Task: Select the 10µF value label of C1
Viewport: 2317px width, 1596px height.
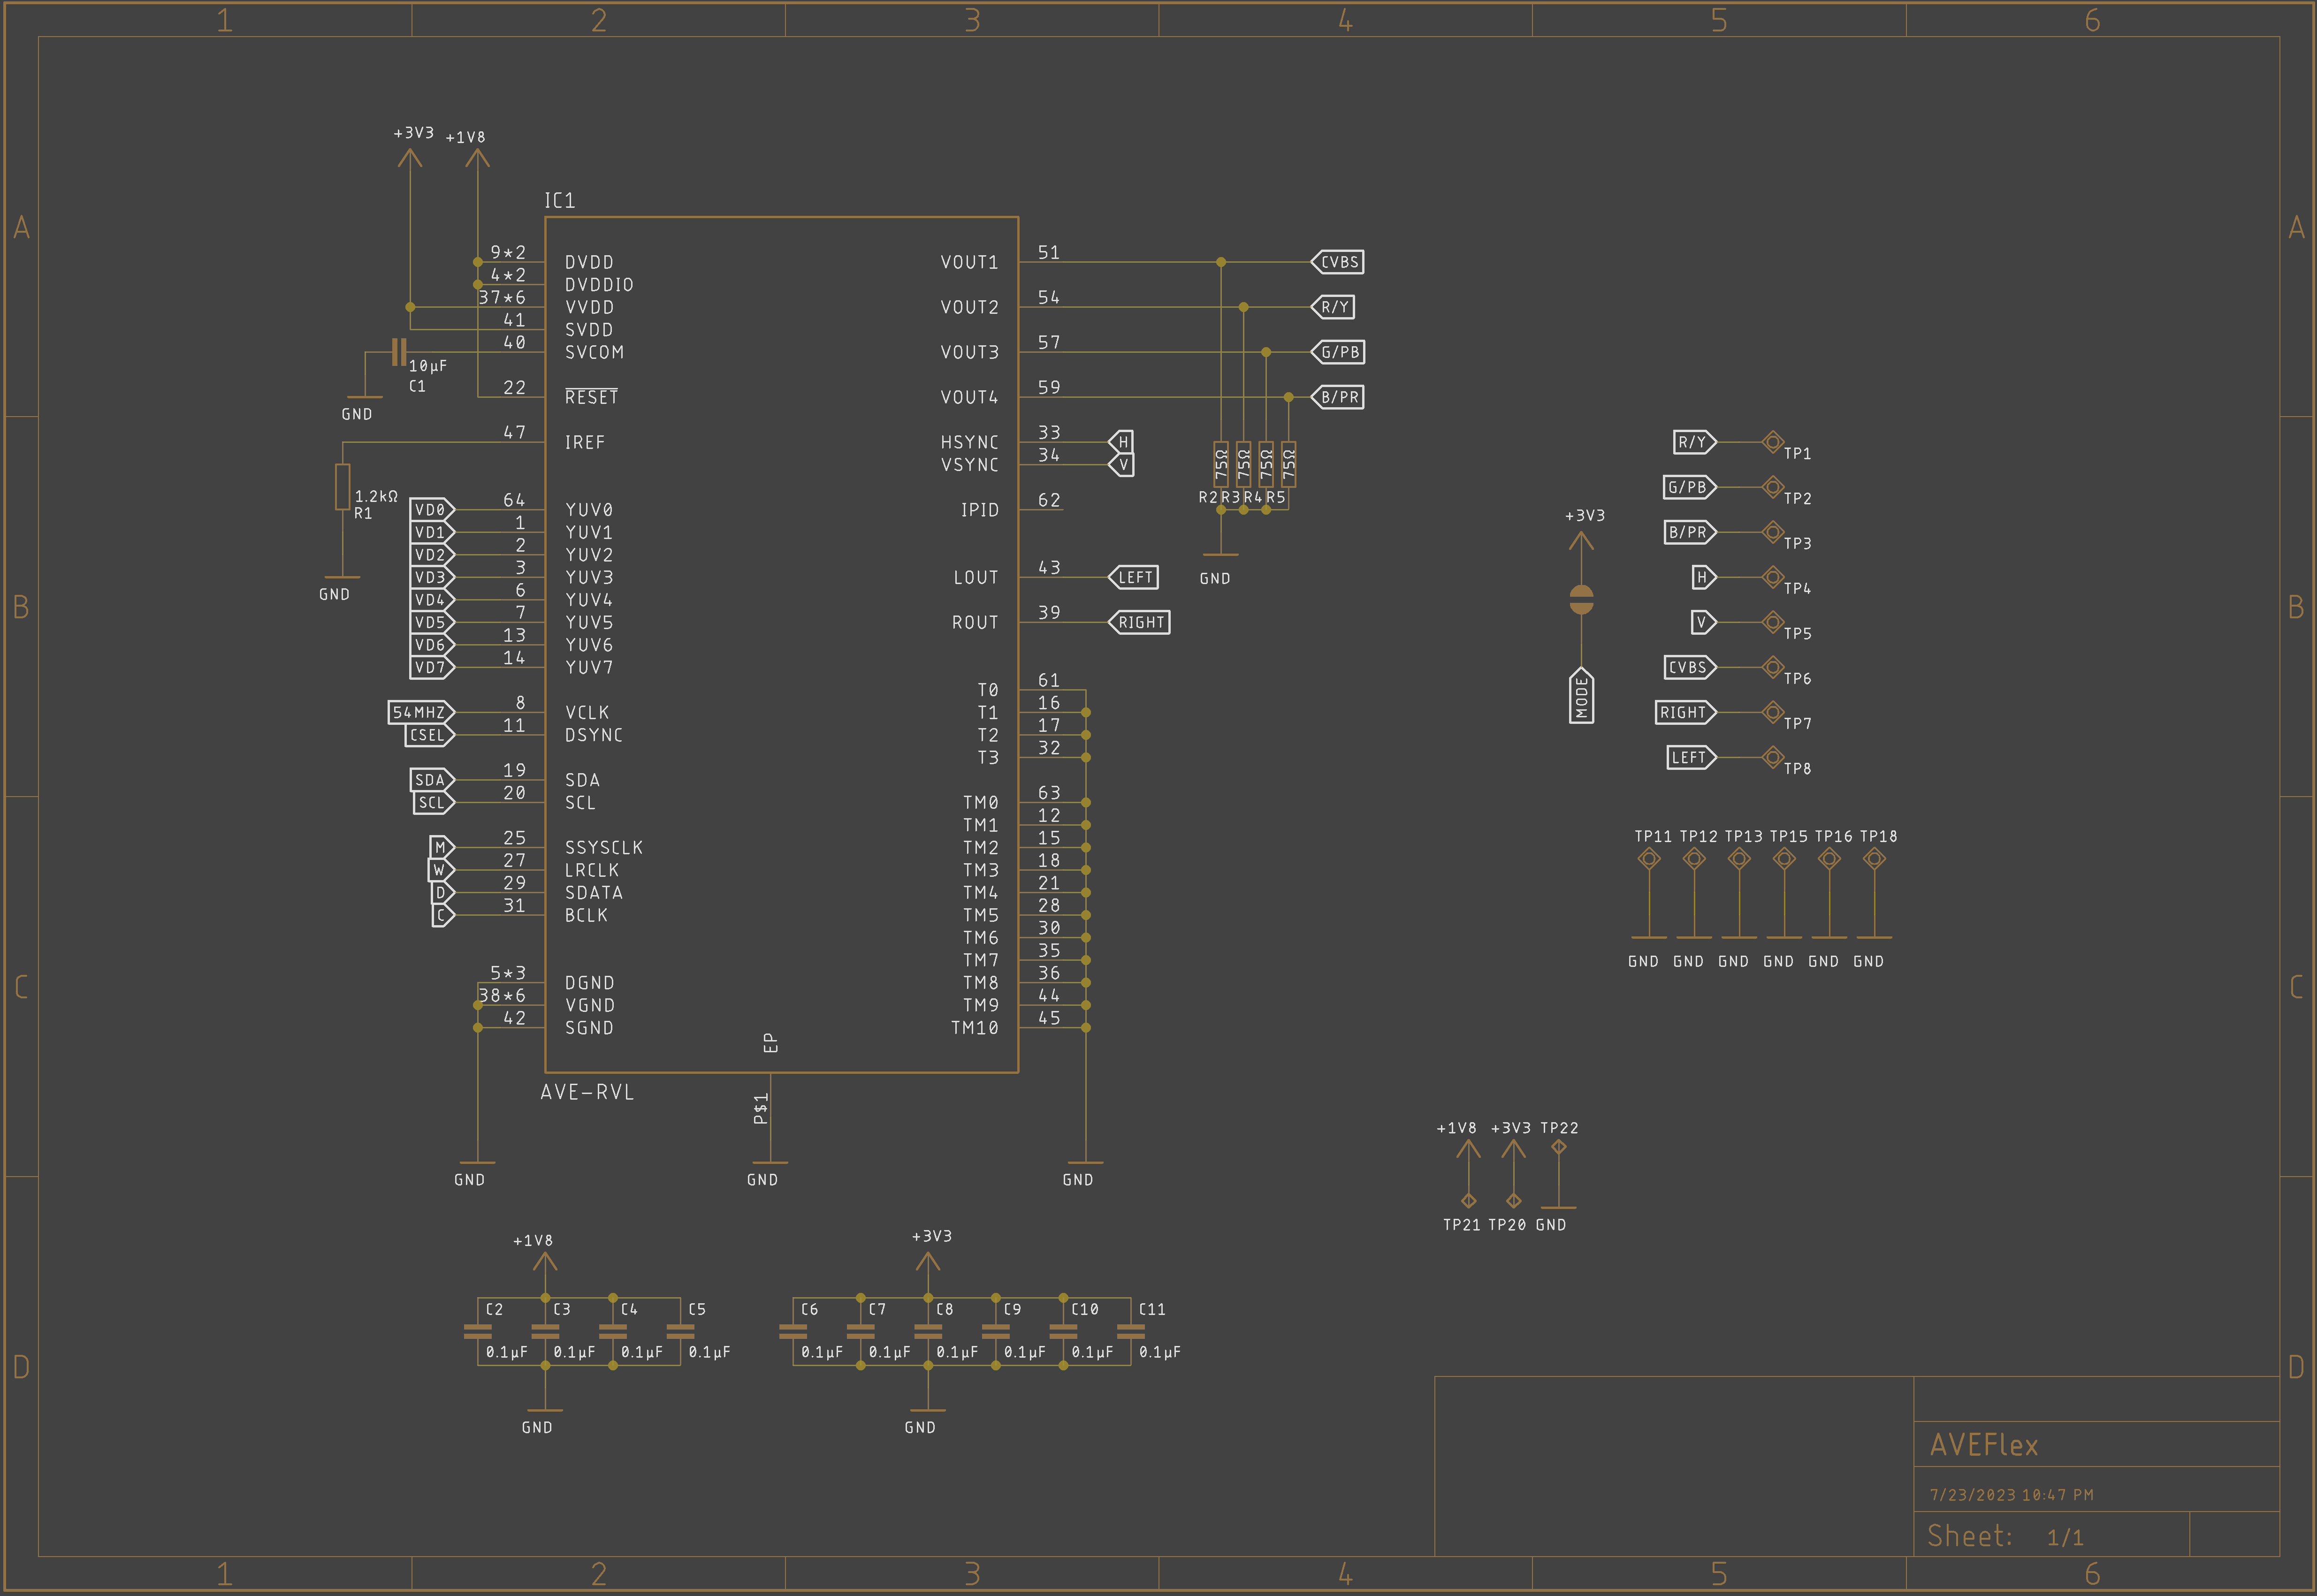Action: [x=428, y=366]
